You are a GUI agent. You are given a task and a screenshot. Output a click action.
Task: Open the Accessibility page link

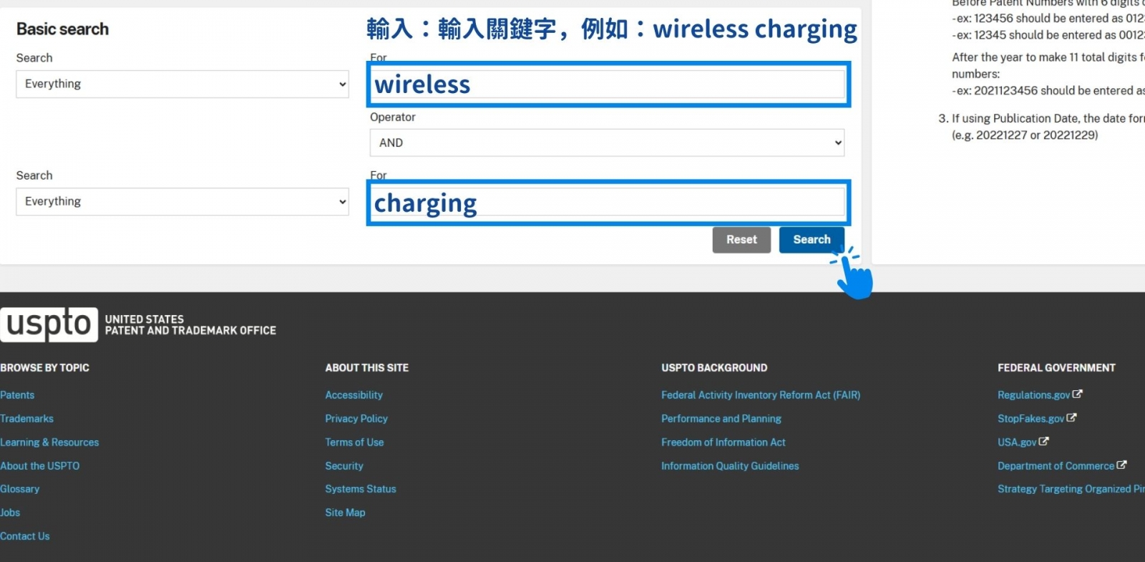point(354,395)
